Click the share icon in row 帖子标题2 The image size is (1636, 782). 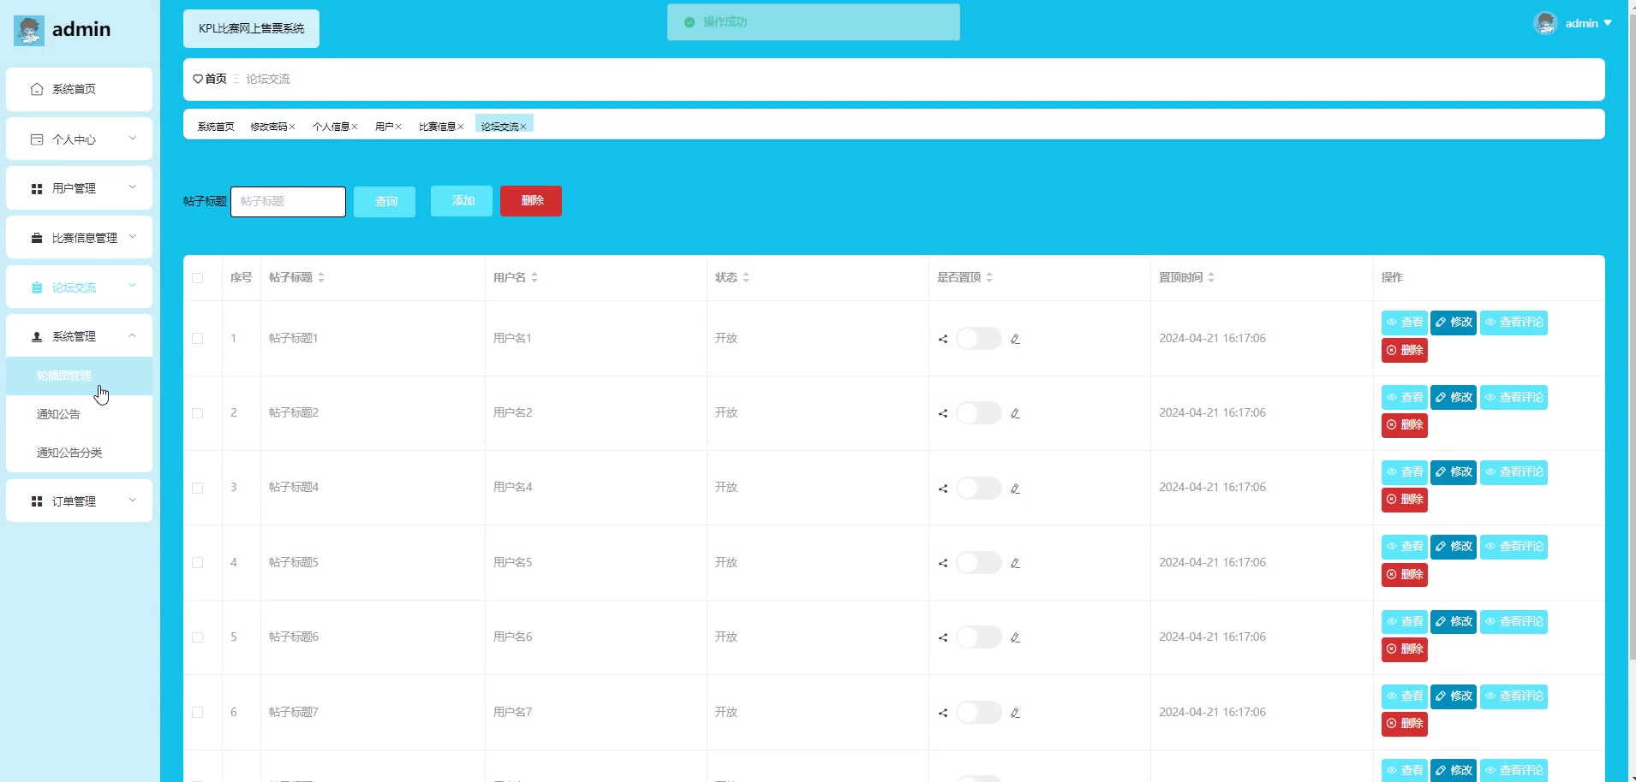tap(943, 413)
